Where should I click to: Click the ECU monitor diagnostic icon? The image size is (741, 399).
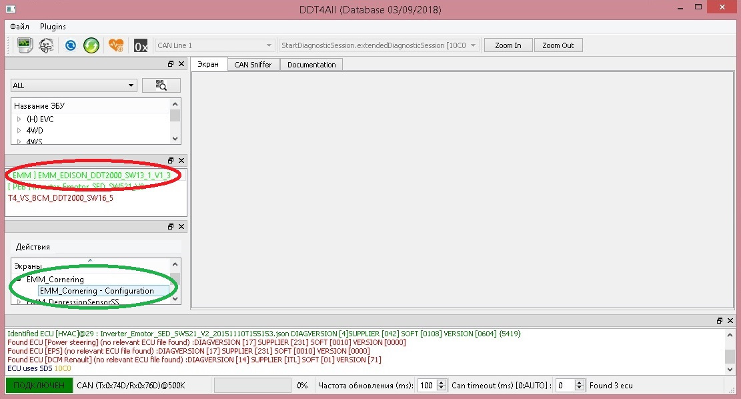pos(25,45)
